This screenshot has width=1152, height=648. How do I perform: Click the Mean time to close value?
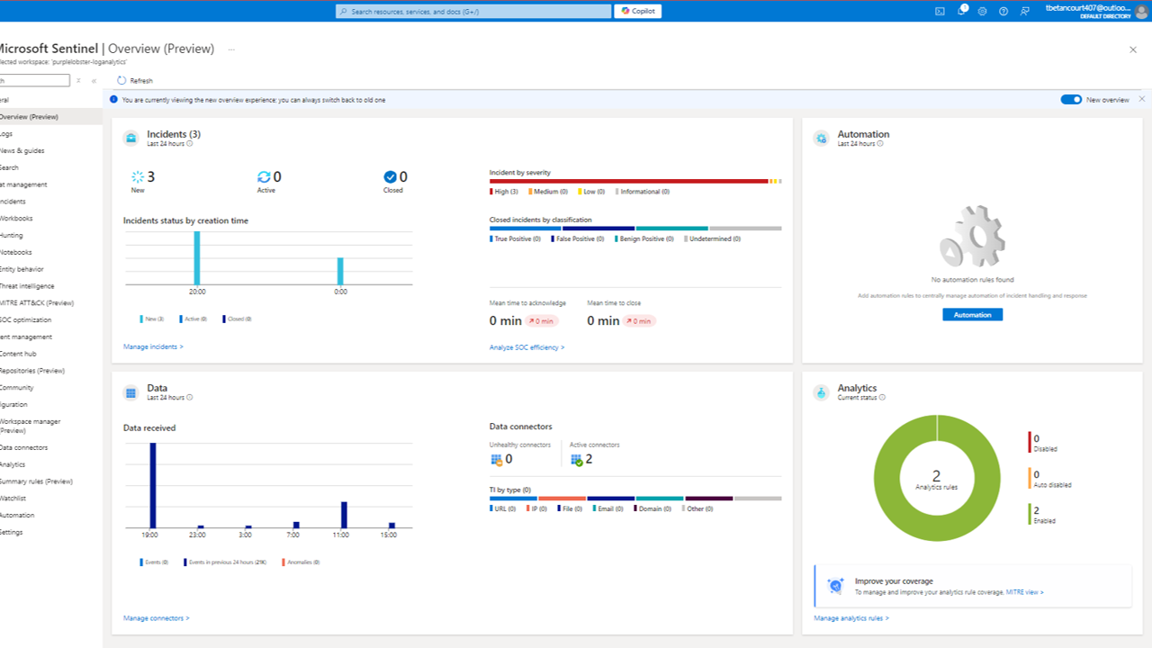[x=603, y=320]
